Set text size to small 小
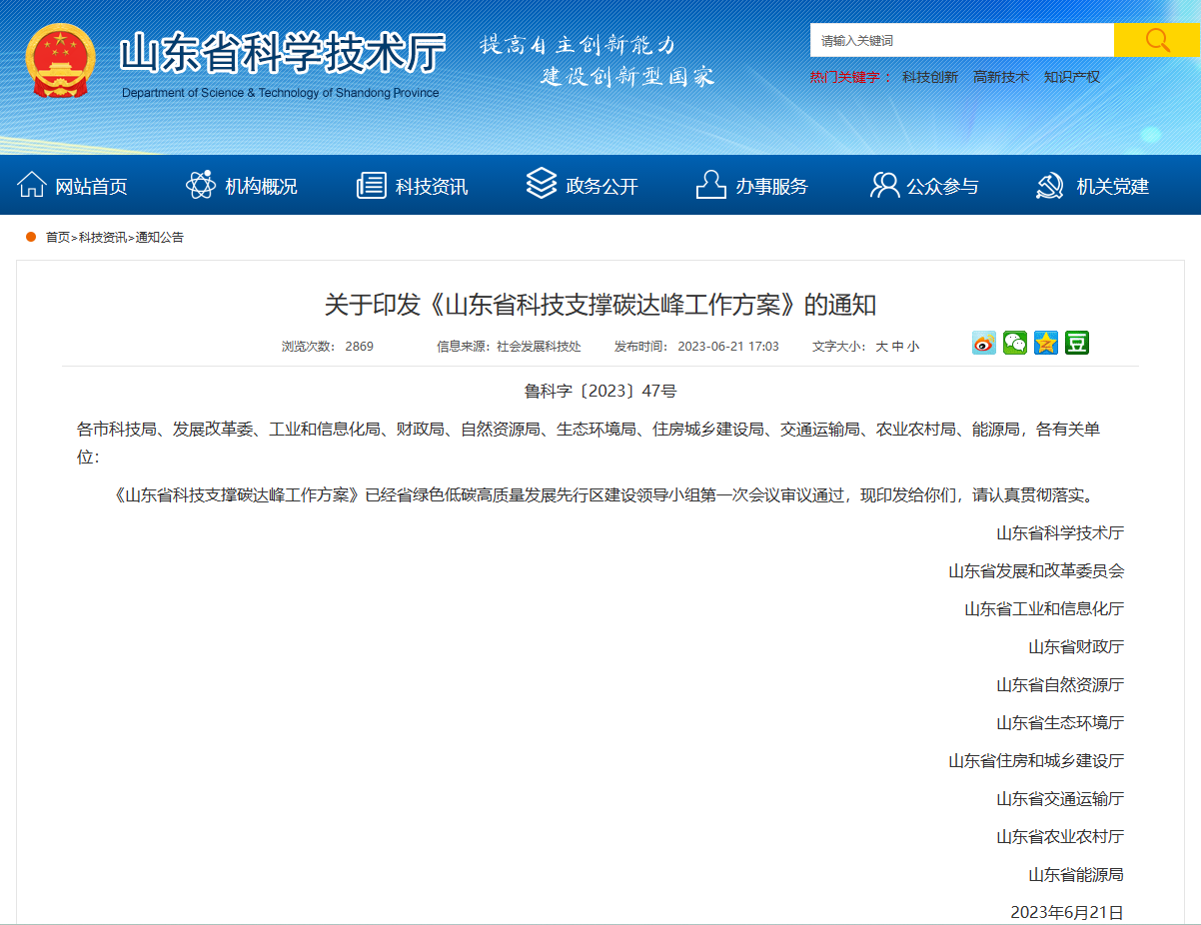 pos(913,347)
